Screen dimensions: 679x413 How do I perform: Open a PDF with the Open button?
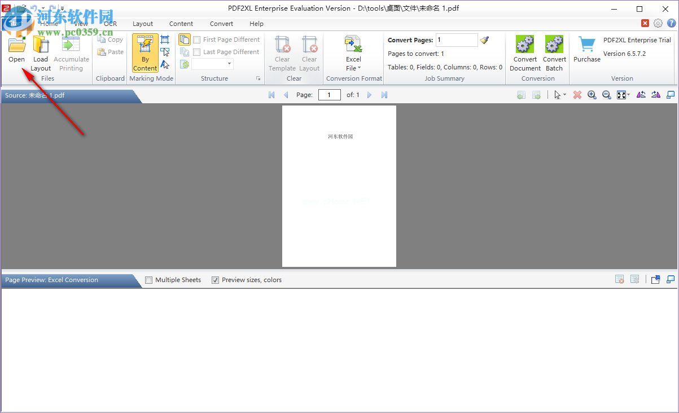pyautogui.click(x=16, y=50)
